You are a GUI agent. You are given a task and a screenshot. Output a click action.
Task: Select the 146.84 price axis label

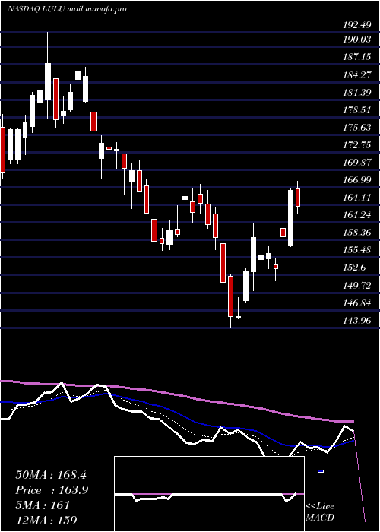[357, 302]
